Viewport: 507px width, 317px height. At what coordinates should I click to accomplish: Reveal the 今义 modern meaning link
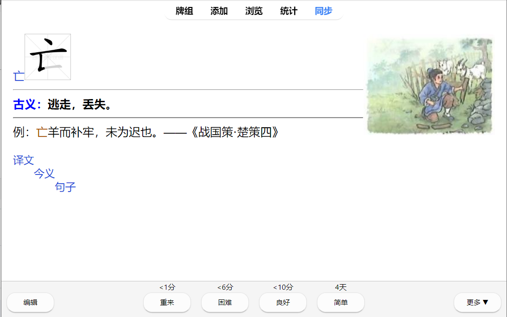click(x=44, y=174)
